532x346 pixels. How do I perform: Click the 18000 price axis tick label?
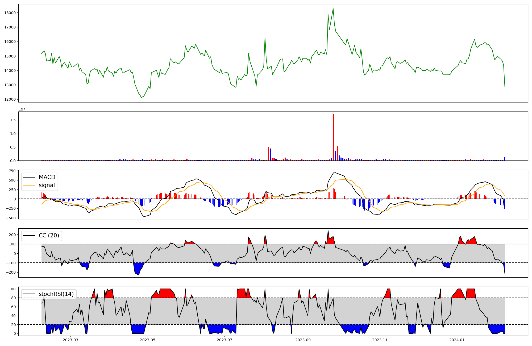10,13
